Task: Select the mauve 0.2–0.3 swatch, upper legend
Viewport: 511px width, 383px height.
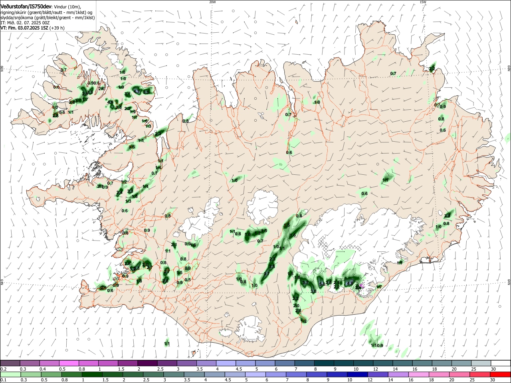Action: pyautogui.click(x=10, y=363)
